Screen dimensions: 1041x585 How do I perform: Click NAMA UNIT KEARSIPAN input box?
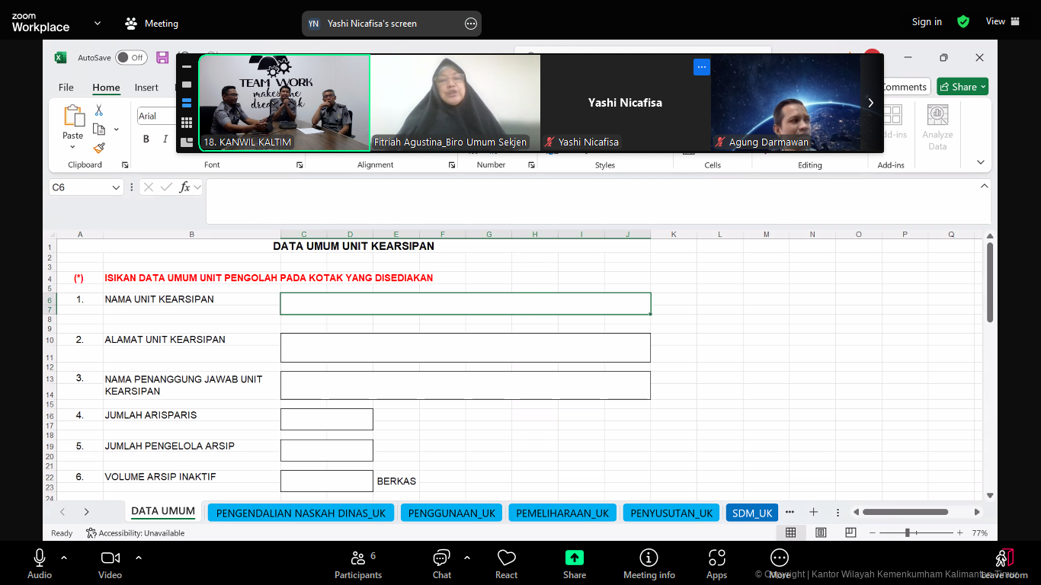466,303
